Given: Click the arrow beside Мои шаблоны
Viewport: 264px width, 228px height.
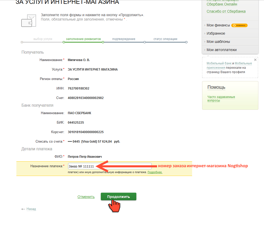Looking at the screenshot, I should [205, 42].
